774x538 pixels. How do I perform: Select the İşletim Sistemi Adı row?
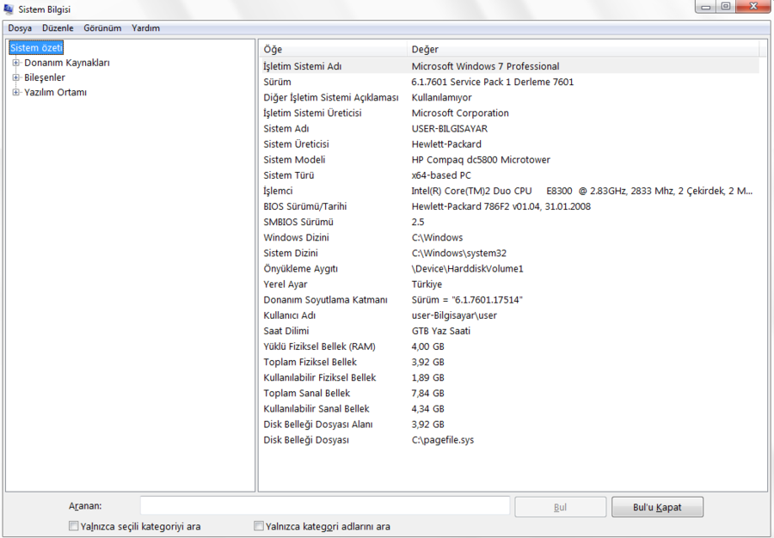pos(509,66)
